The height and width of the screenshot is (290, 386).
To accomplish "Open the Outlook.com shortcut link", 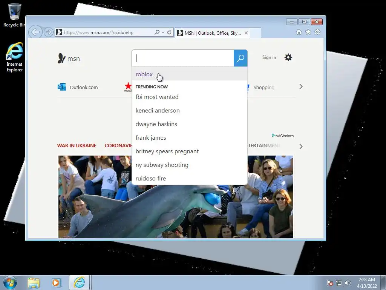I will (84, 87).
